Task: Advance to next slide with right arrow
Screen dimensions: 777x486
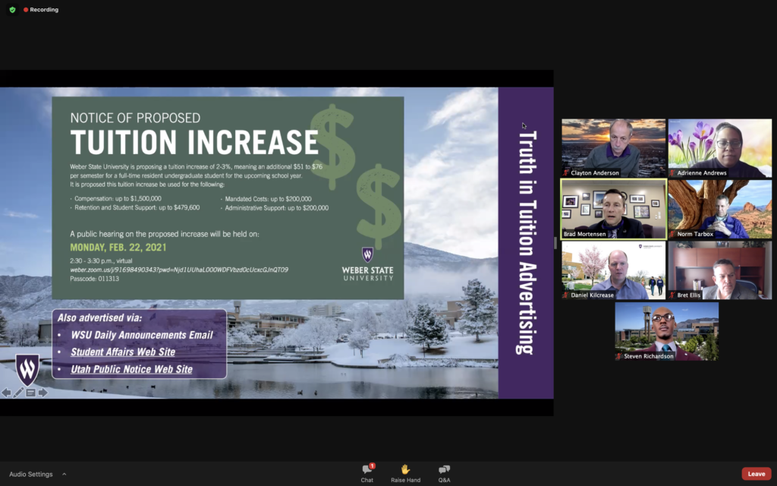Action: [x=43, y=393]
